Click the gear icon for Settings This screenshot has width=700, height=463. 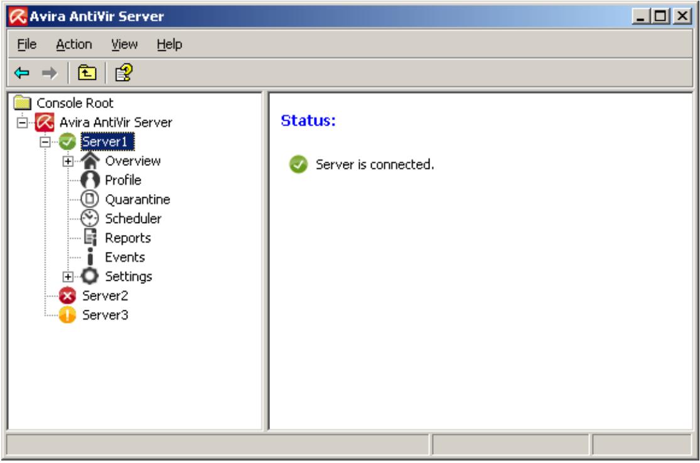pyautogui.click(x=90, y=276)
